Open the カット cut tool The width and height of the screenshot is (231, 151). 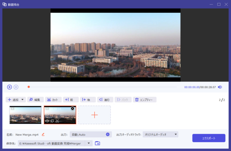(x=54, y=100)
